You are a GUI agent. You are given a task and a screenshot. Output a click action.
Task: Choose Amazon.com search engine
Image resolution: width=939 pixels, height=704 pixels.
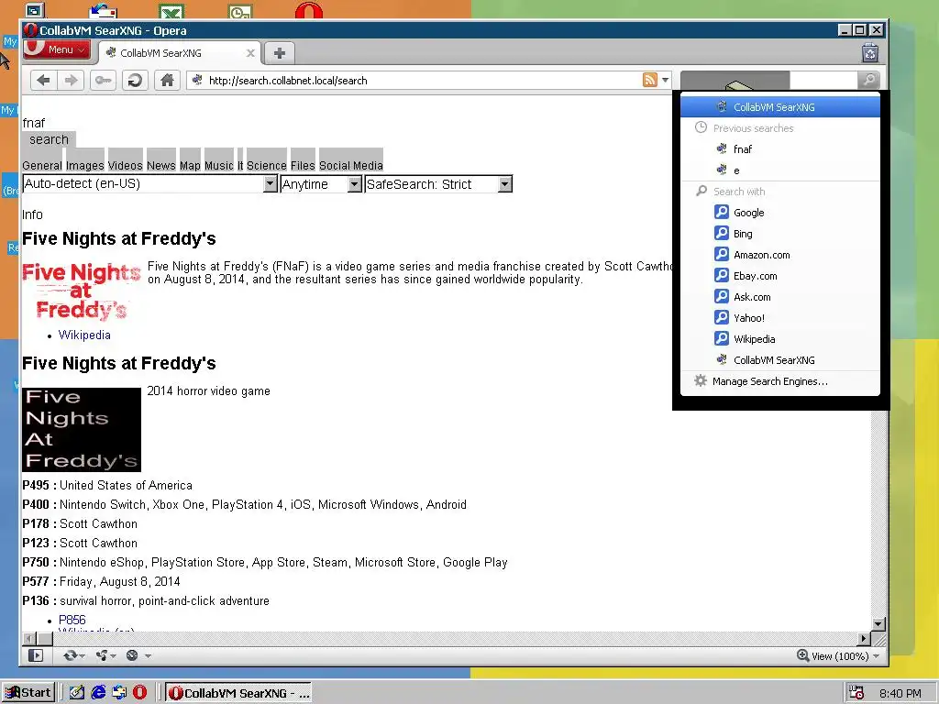[x=779, y=255]
